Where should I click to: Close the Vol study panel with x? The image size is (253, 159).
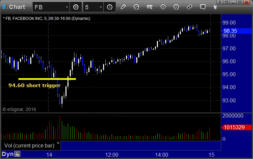[x=58, y=143]
